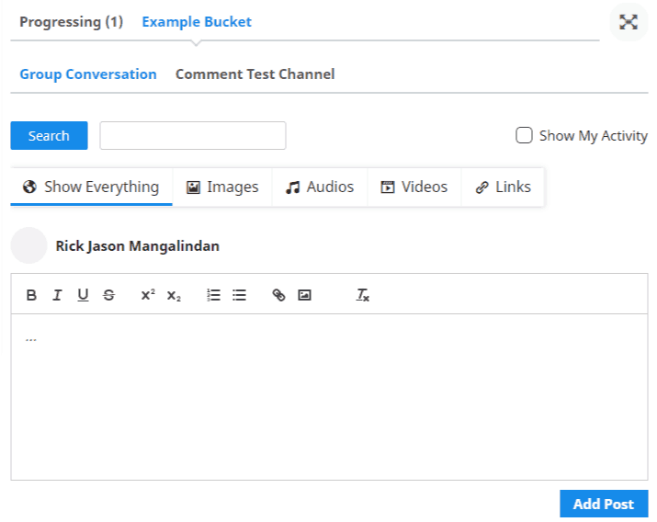Insert a bulleted list
This screenshot has height=522, width=657.
pyautogui.click(x=239, y=295)
